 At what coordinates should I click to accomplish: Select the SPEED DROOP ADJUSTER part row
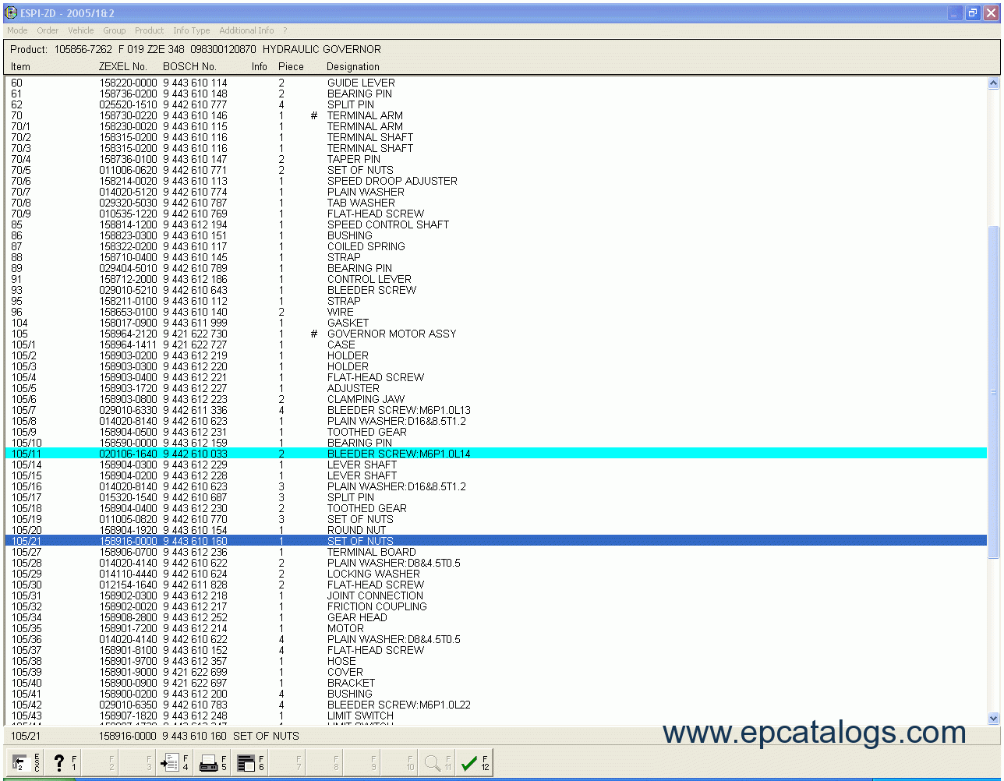pos(392,181)
